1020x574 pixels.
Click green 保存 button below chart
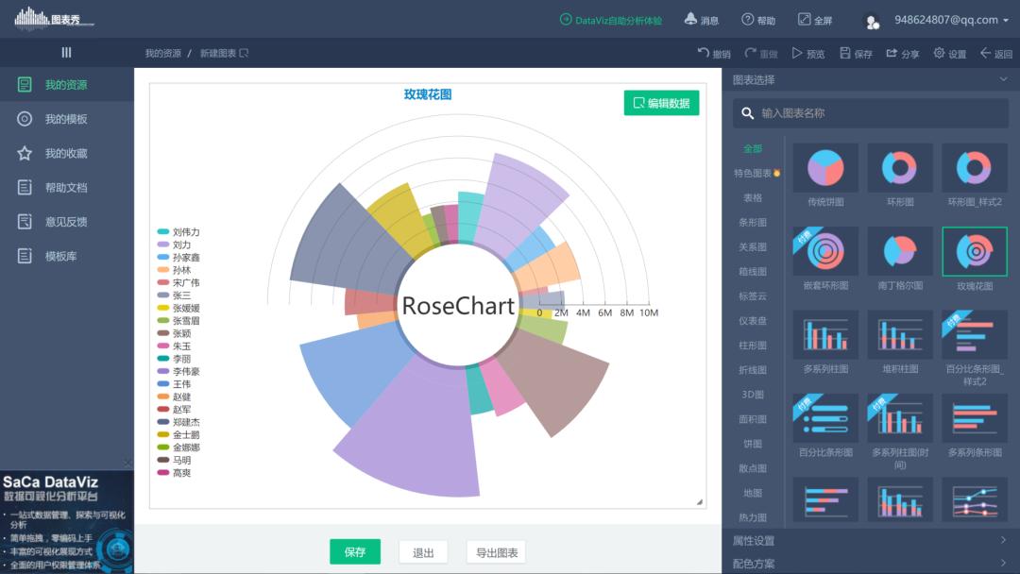click(x=355, y=552)
